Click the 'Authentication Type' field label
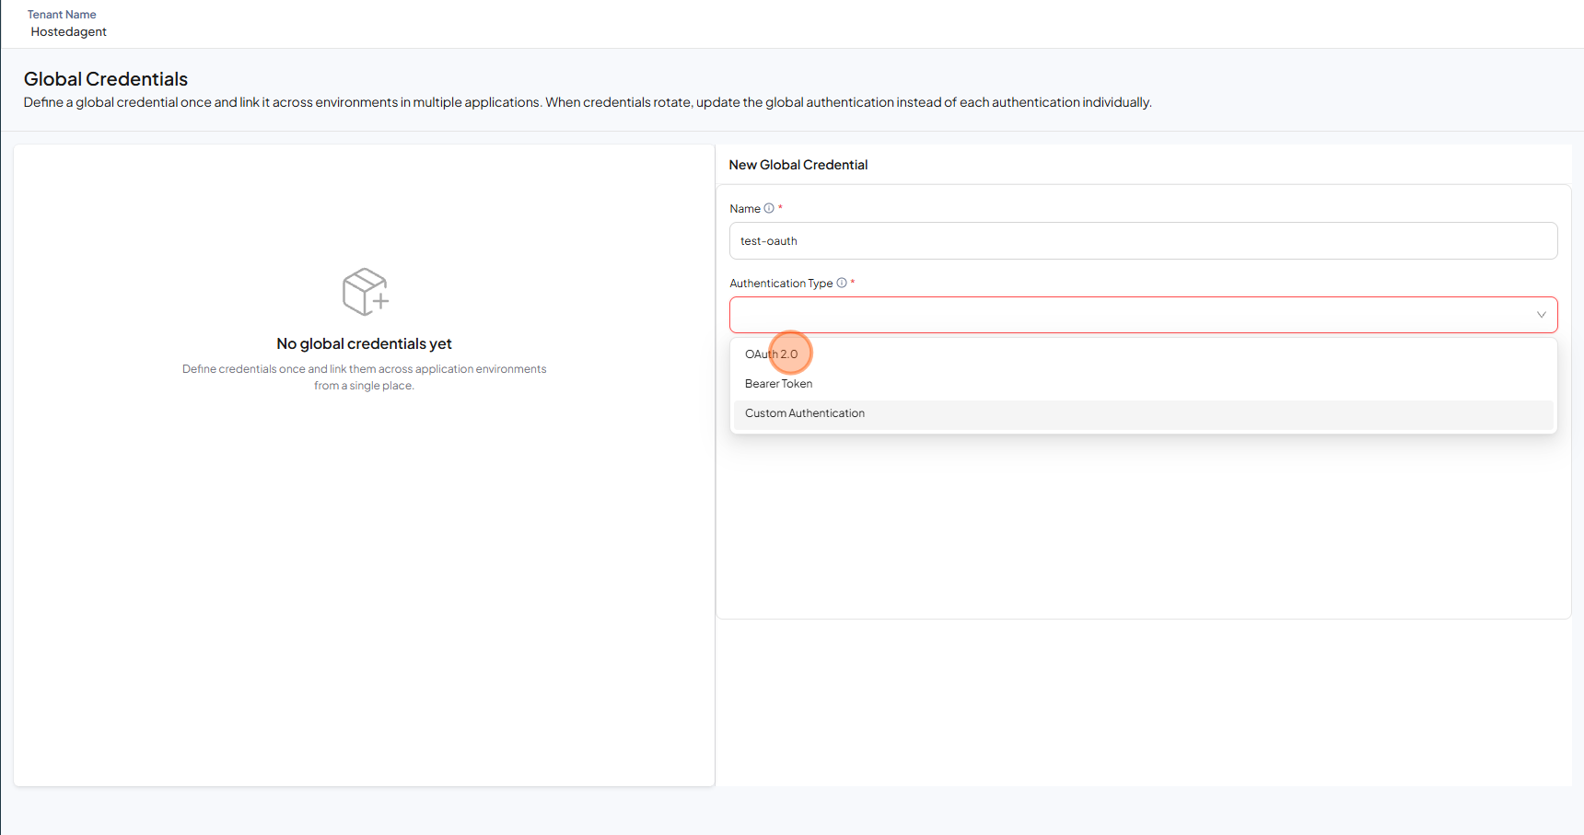 click(781, 284)
